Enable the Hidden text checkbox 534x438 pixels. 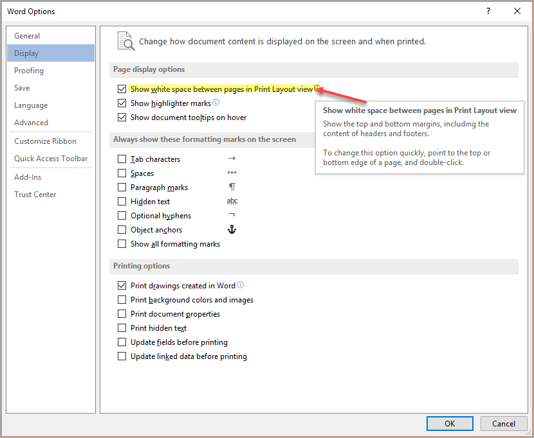[122, 201]
